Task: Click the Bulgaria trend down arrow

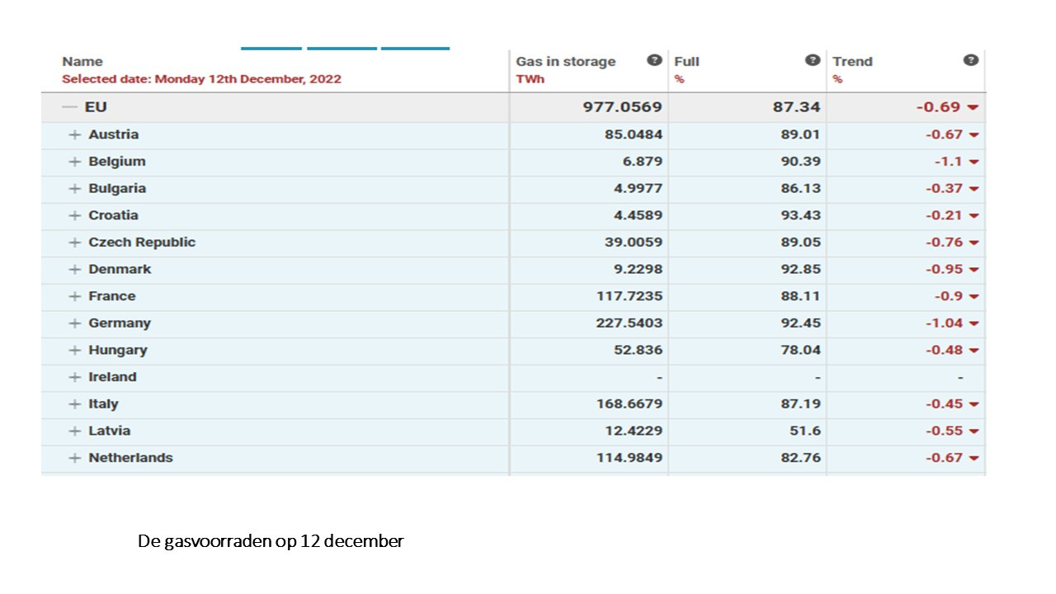Action: click(973, 189)
